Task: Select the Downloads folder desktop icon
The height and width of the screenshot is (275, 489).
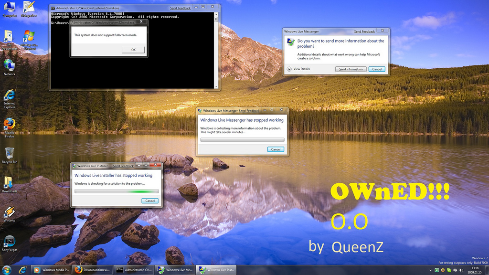Action: tap(10, 185)
